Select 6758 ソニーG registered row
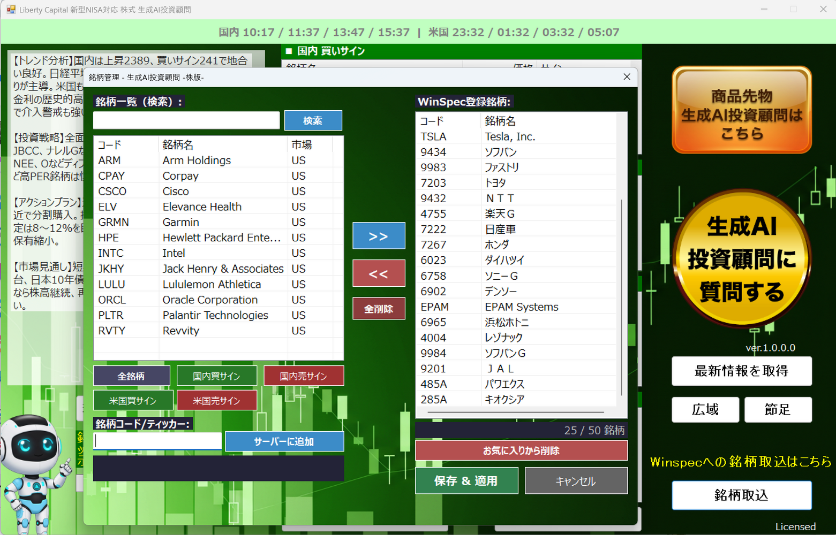836x535 pixels. tap(517, 277)
